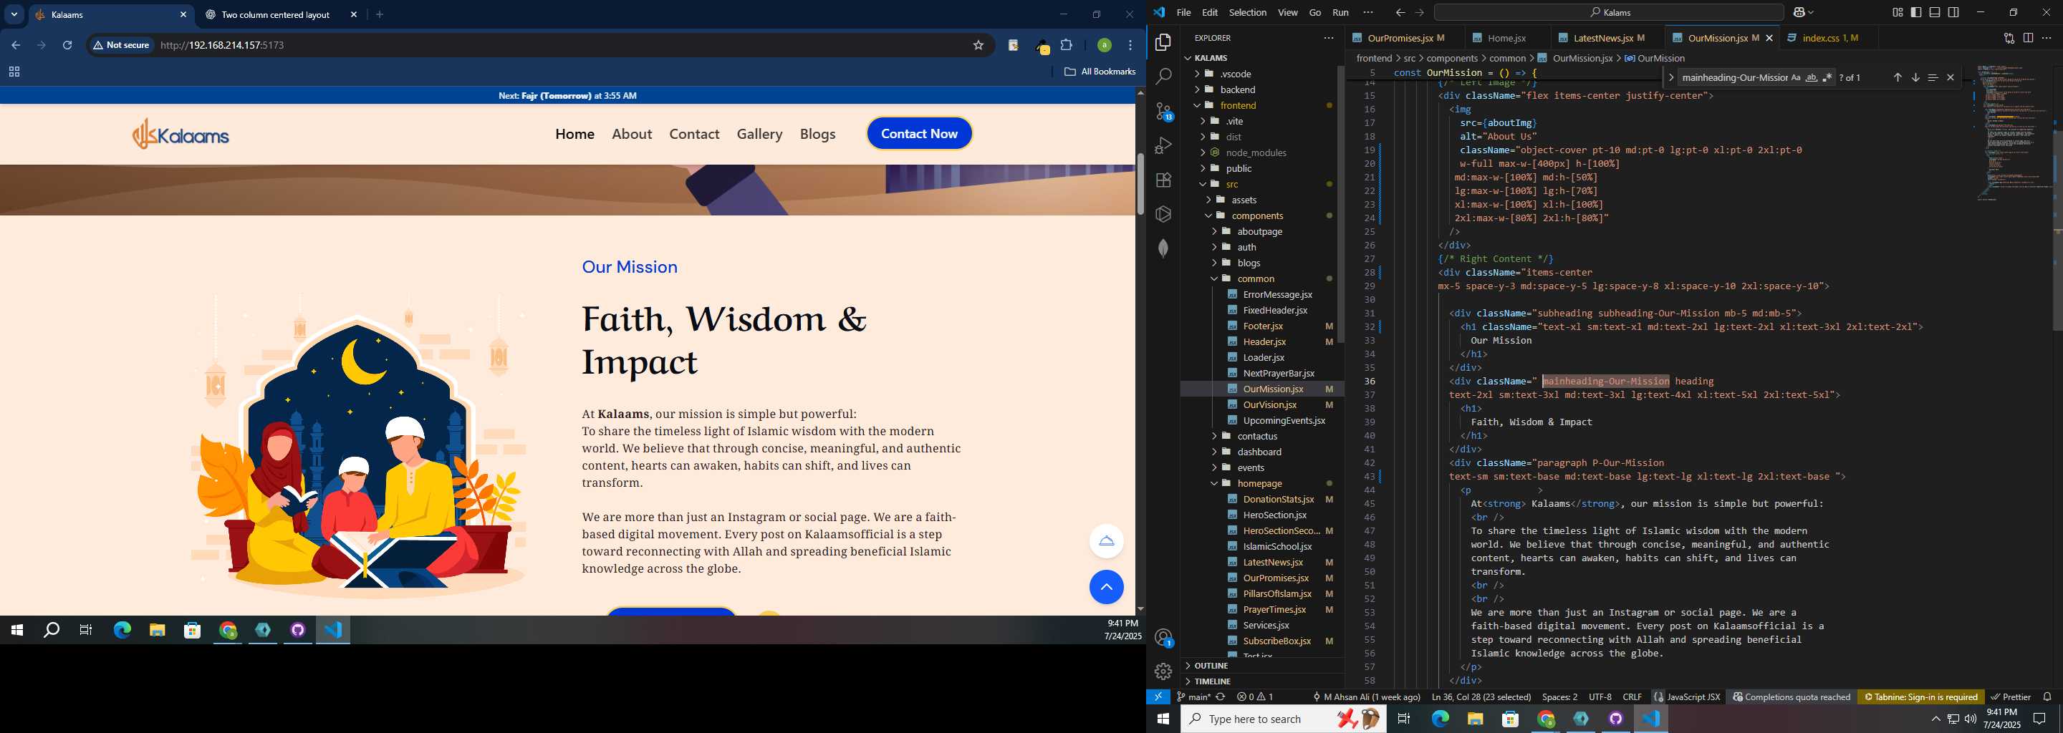
Task: Switch to the LatestNews.jsx editor tab
Action: tap(1607, 38)
